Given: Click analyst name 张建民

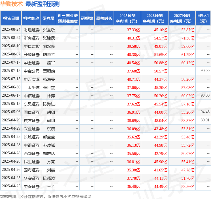Looking at the screenshot, I should 49,38.
